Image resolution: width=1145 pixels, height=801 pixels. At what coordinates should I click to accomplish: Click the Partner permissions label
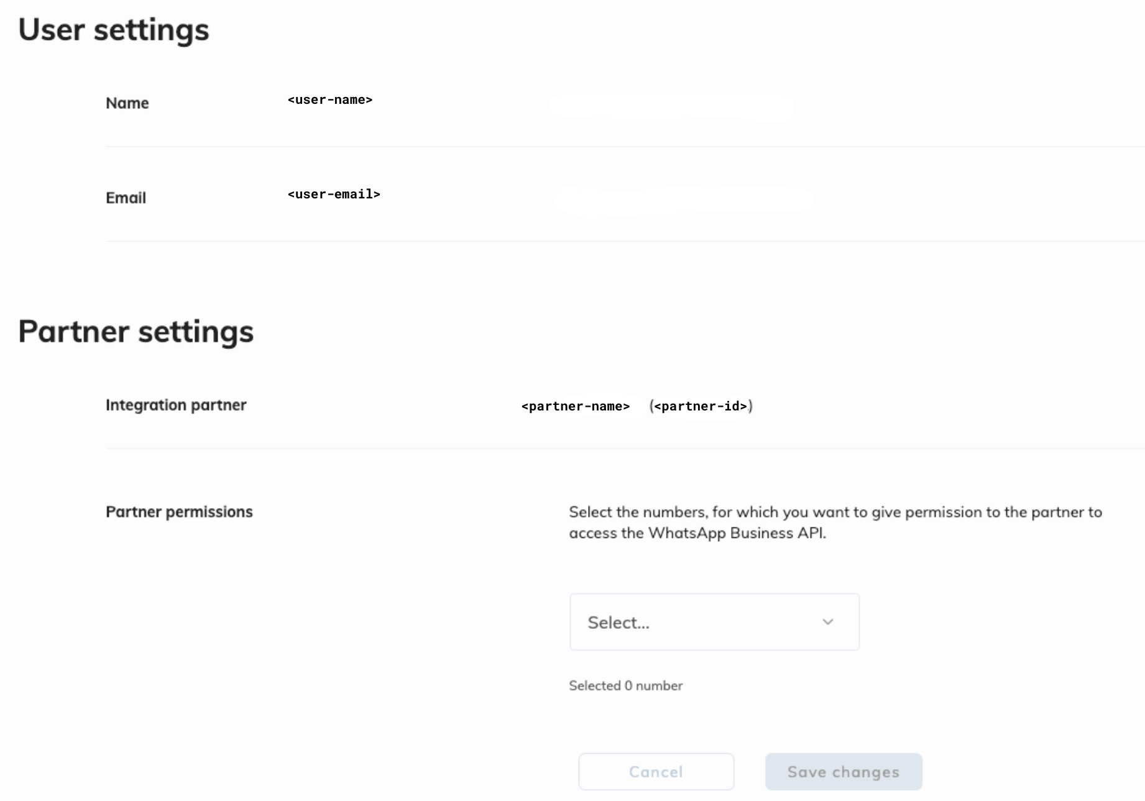point(179,512)
